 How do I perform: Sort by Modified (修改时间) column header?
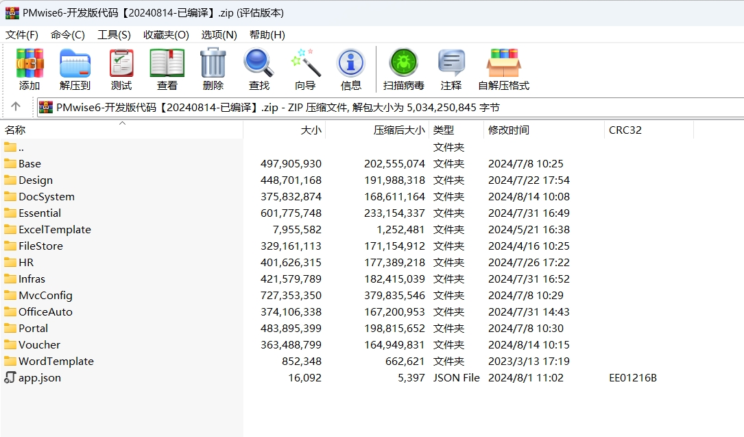coord(544,130)
